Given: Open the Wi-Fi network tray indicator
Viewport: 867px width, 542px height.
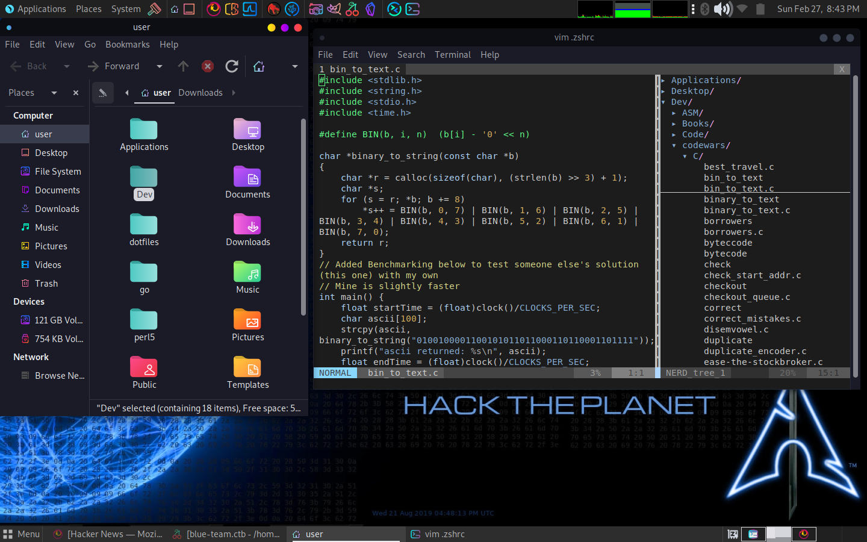Looking at the screenshot, I should 742,9.
